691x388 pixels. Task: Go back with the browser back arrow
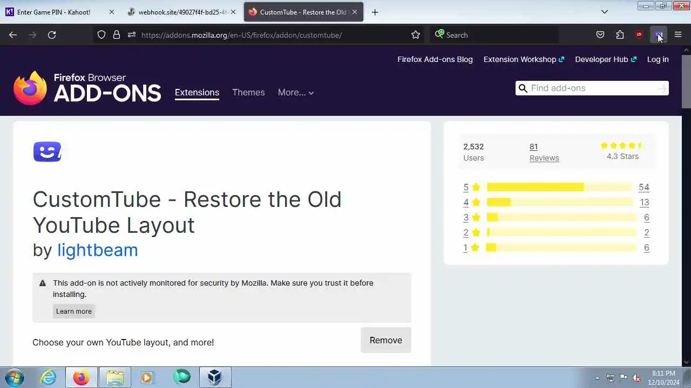click(x=13, y=35)
